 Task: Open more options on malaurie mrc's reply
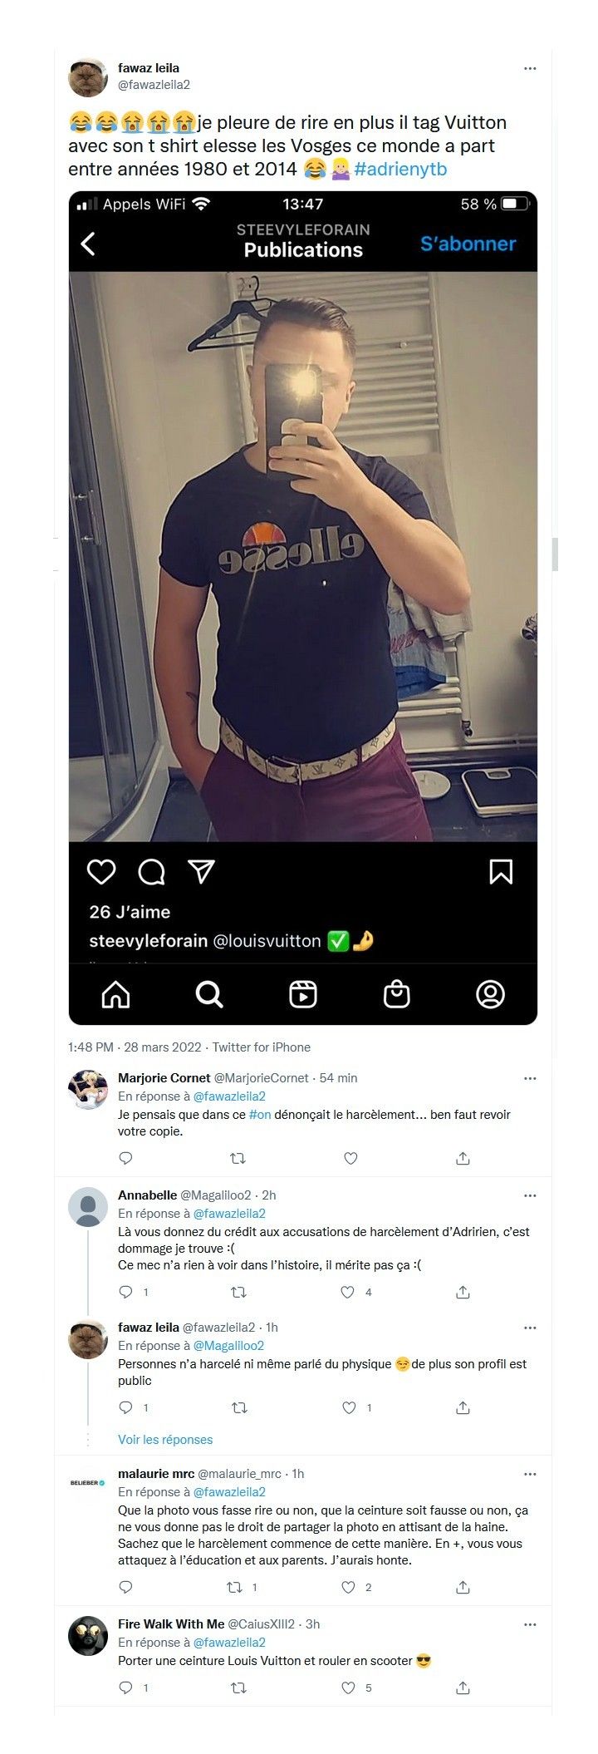(530, 1474)
